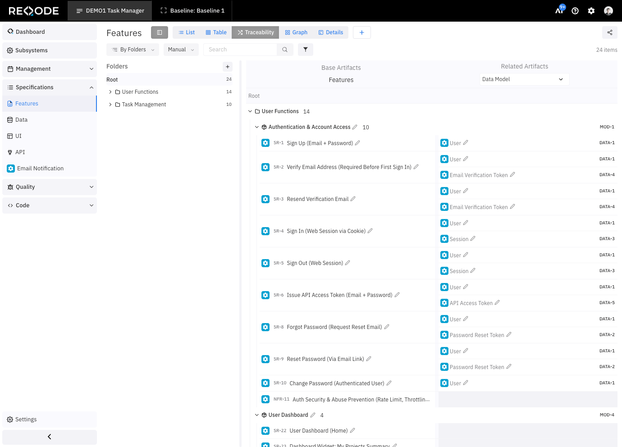The height and width of the screenshot is (447, 622).
Task: Open the AI assistant icon in header
Action: point(559,10)
